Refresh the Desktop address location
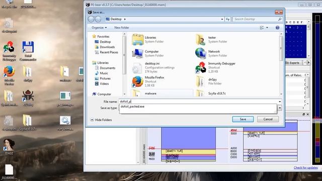The height and width of the screenshot is (181, 322). [x=228, y=19]
